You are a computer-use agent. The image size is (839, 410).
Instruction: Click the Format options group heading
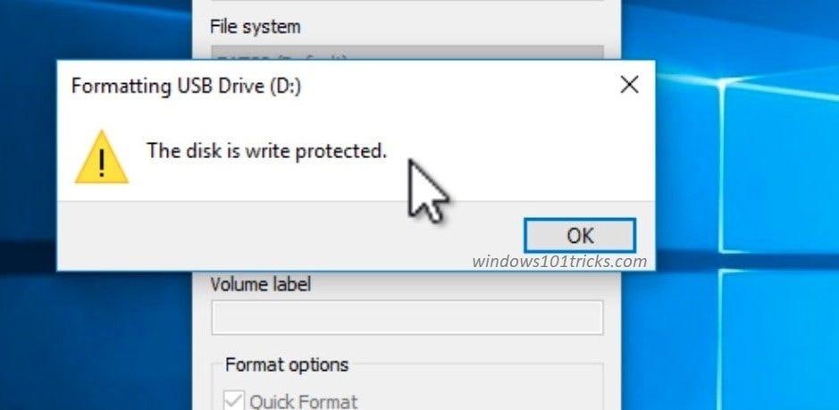coord(287,364)
